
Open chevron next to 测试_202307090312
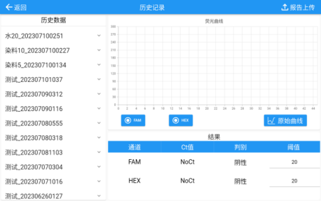(x=99, y=94)
